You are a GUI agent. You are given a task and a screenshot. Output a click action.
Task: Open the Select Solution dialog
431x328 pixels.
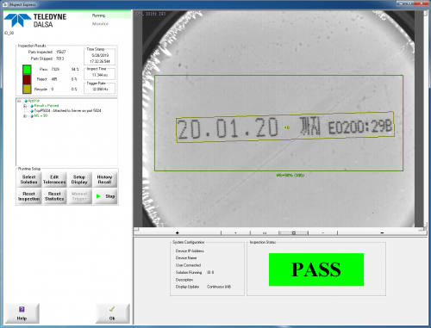(28, 180)
